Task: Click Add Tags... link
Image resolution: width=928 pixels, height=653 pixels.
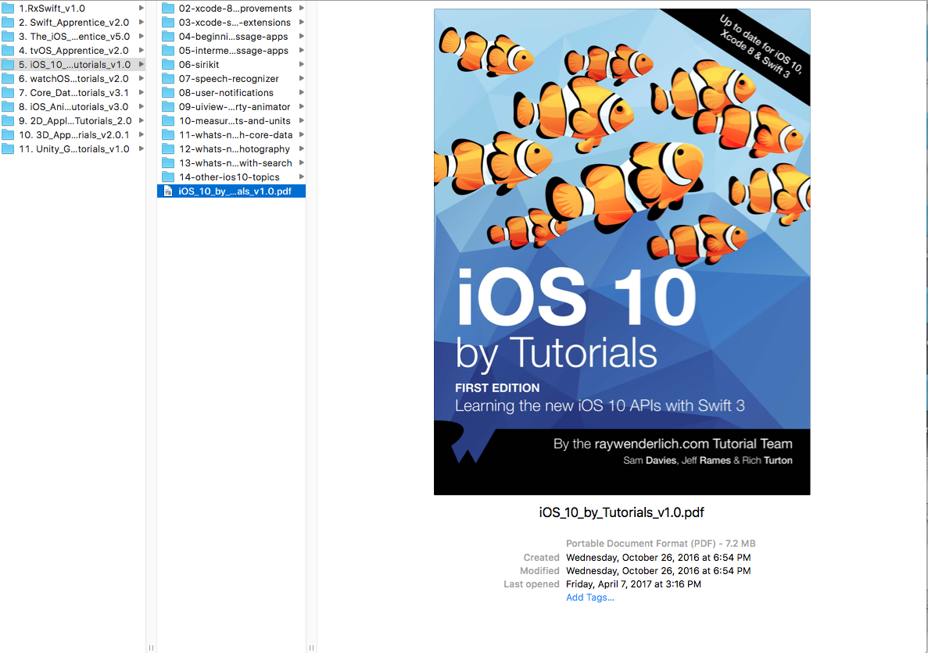Action: (590, 598)
